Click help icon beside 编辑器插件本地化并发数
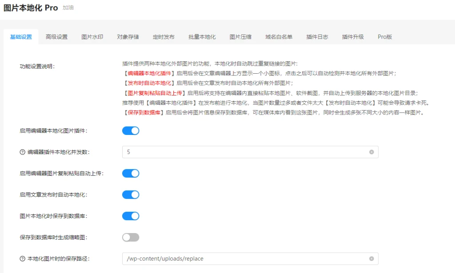 [x=23, y=152]
